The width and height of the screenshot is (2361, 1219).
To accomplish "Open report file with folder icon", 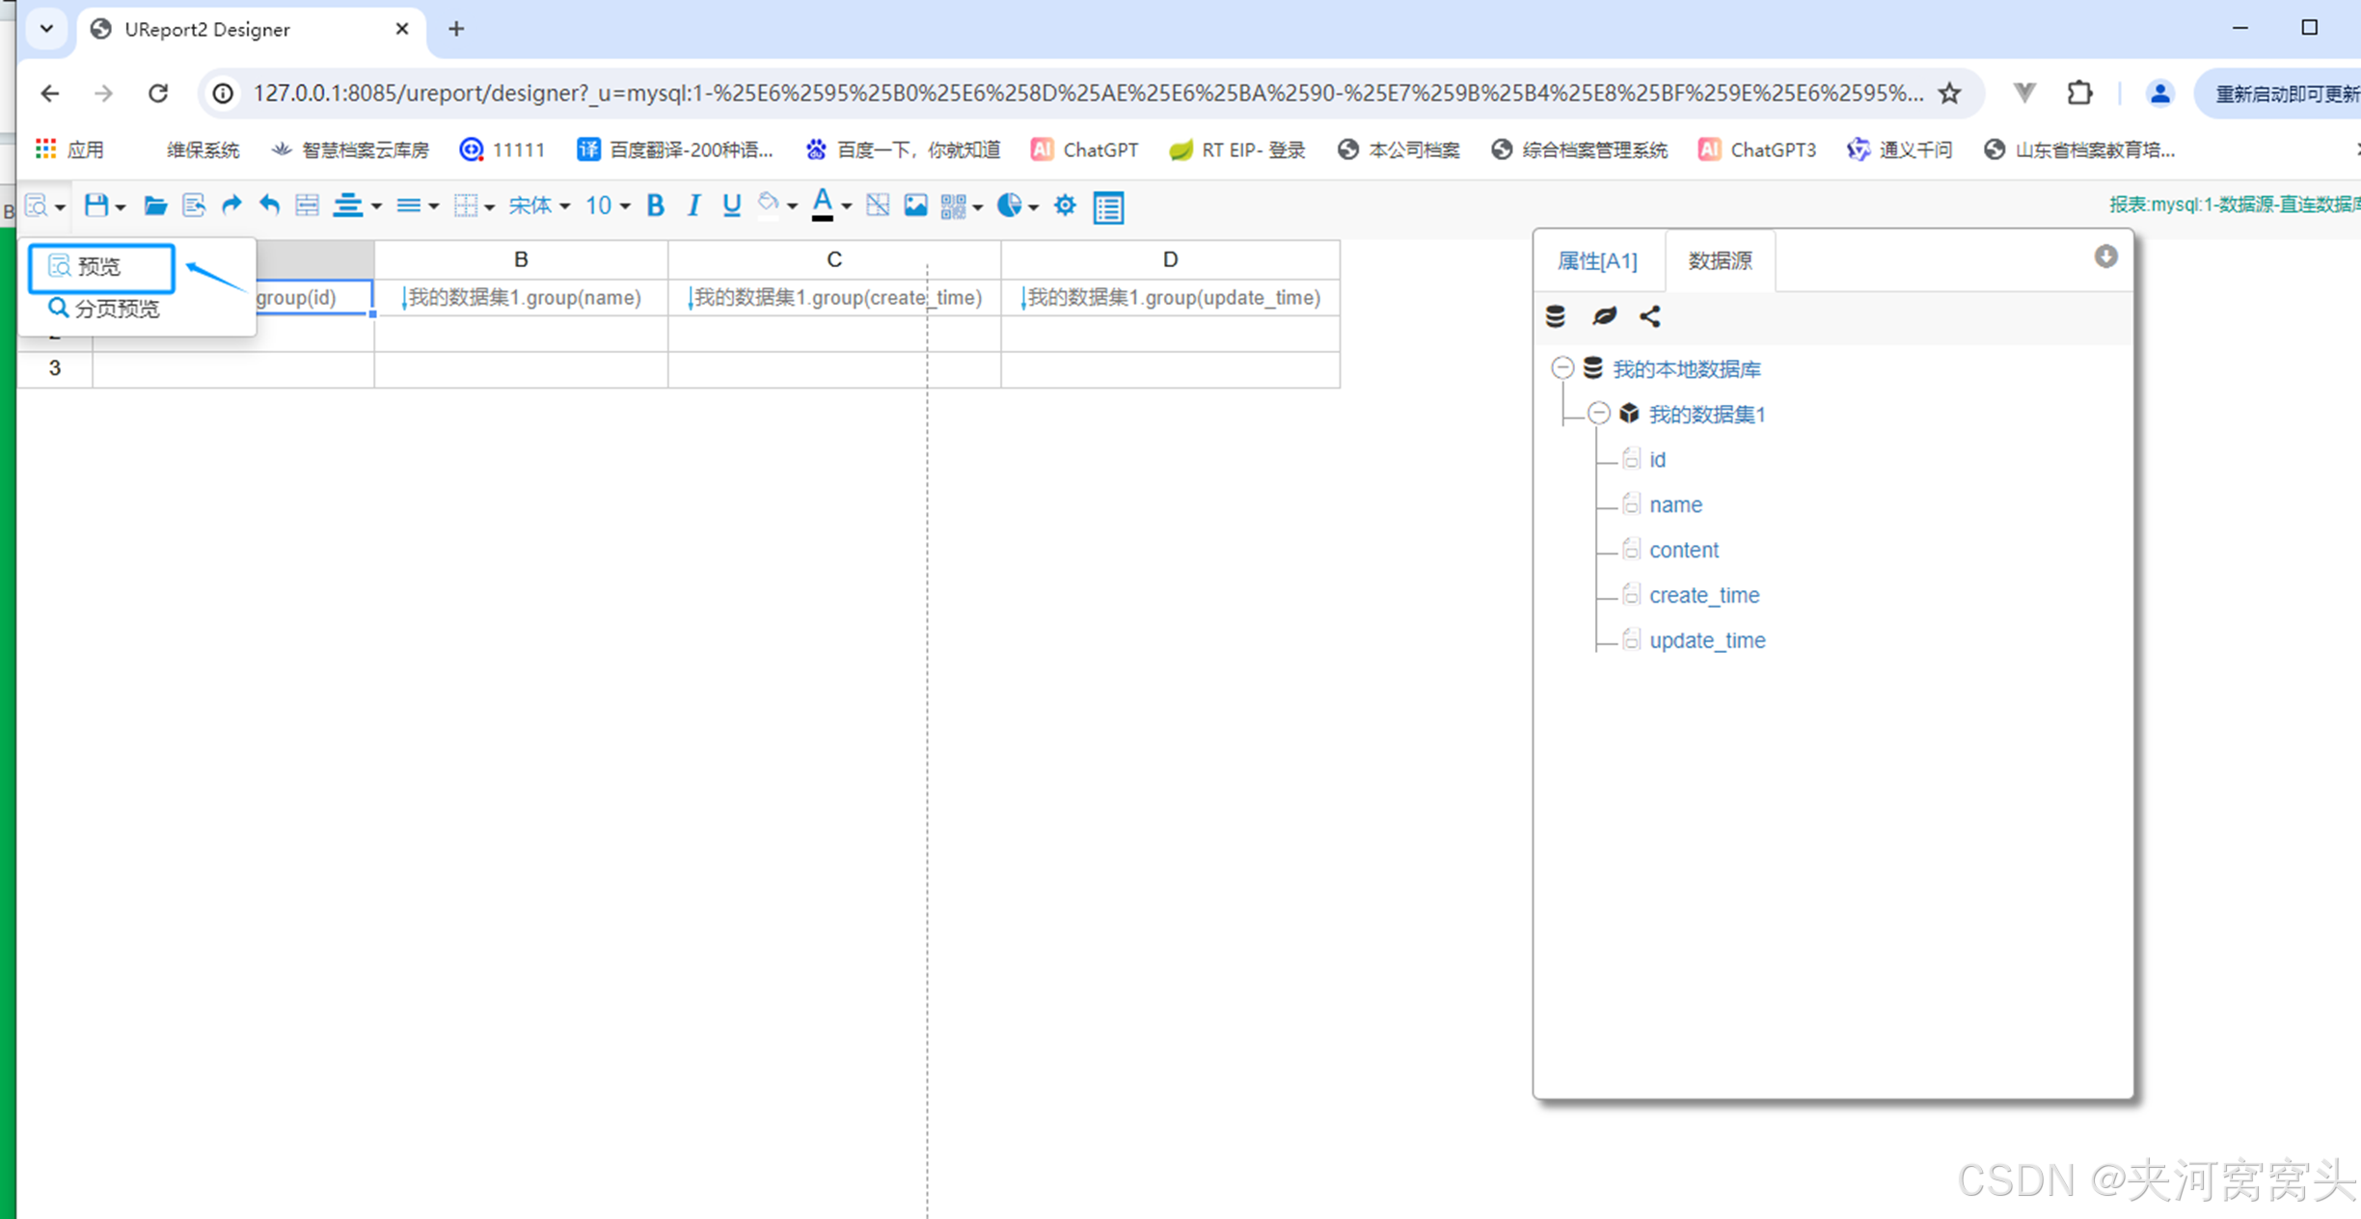I will pyautogui.click(x=155, y=205).
